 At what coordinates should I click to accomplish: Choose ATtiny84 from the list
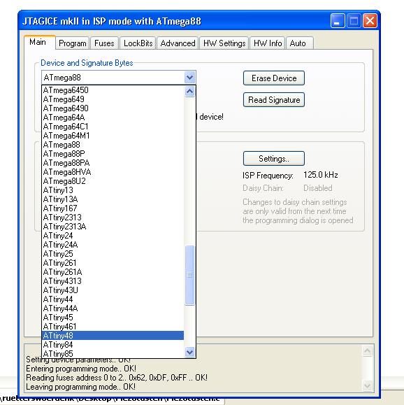click(113, 345)
